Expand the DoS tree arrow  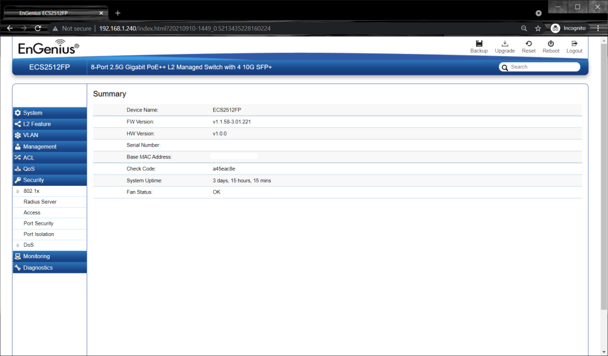(x=18, y=245)
